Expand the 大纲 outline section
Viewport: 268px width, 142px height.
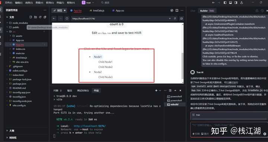click(12, 130)
